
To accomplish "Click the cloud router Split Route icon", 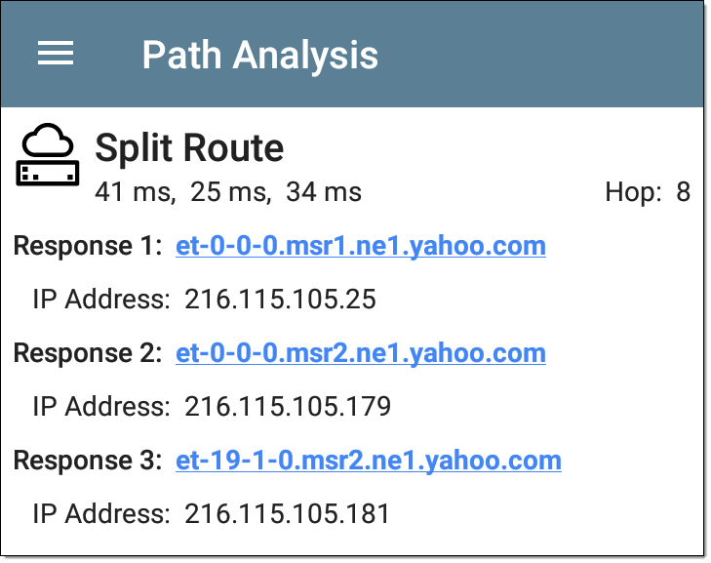I will pos(48,154).
